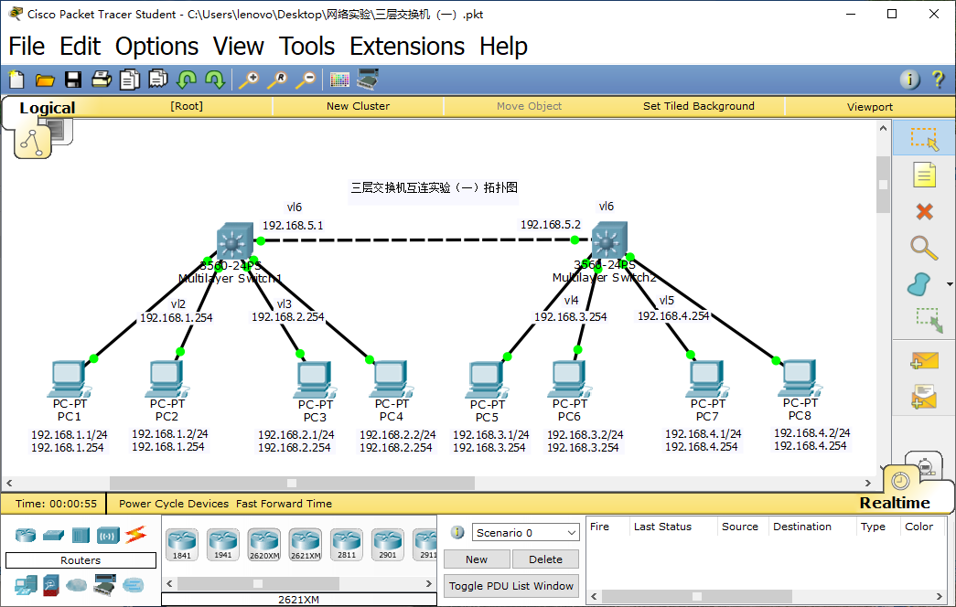Click the Paste toolbar icon

pyautogui.click(x=158, y=80)
